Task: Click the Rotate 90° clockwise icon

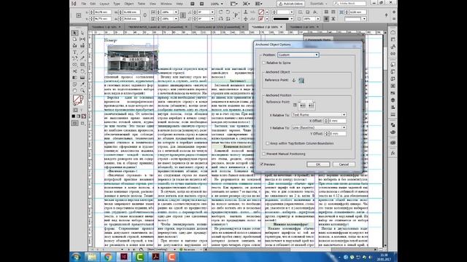Action: tap(220, 12)
